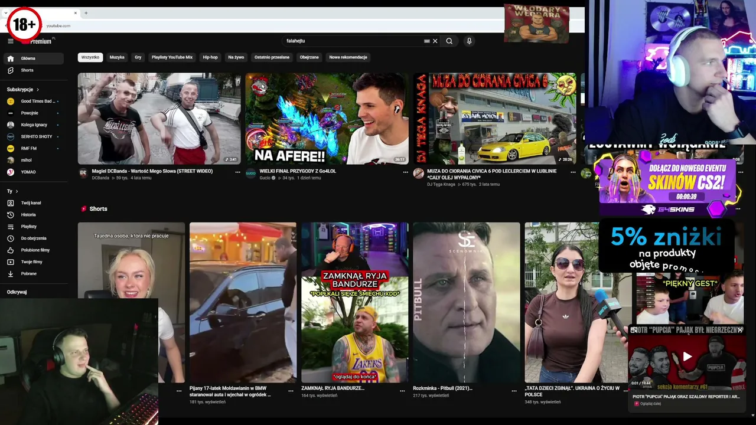Screen dimensions: 756x425
Task: Open more options for WIELKI FINAŁ video
Action: point(405,172)
